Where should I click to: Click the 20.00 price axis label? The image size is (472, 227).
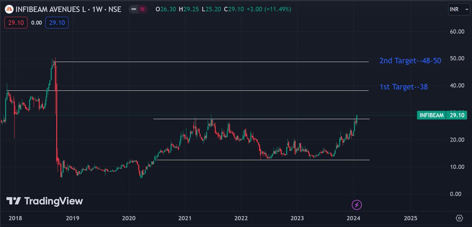coord(457,140)
